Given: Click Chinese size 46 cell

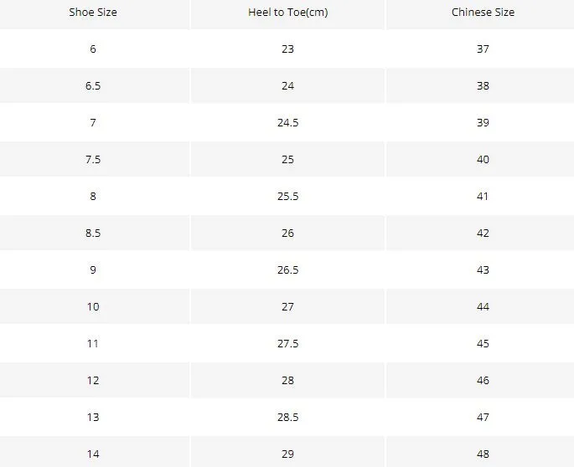Looking at the screenshot, I should click(x=483, y=381).
